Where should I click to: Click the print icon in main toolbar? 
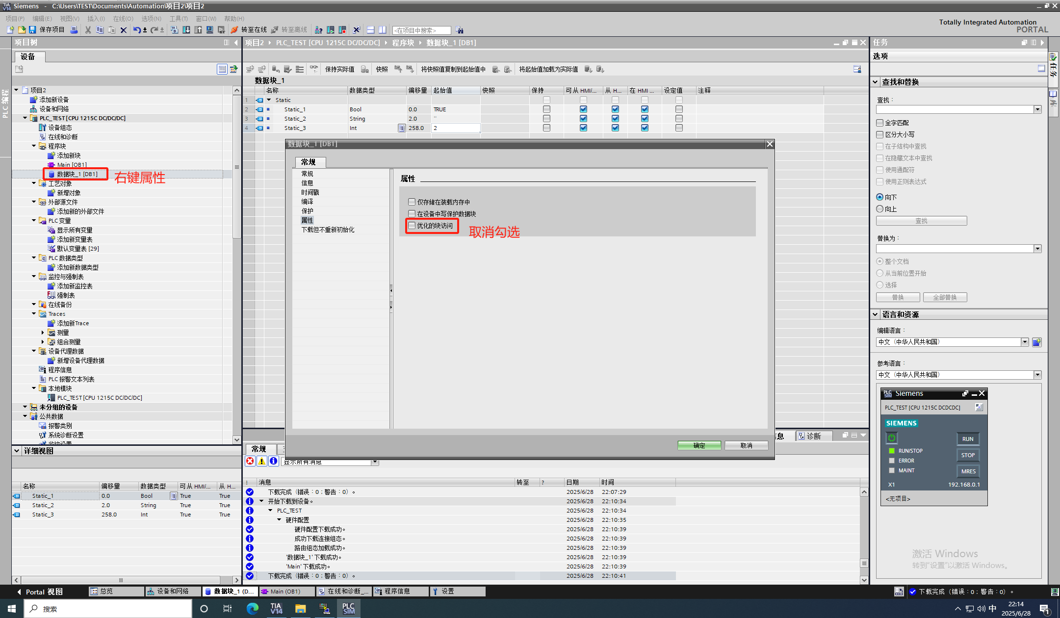point(74,30)
